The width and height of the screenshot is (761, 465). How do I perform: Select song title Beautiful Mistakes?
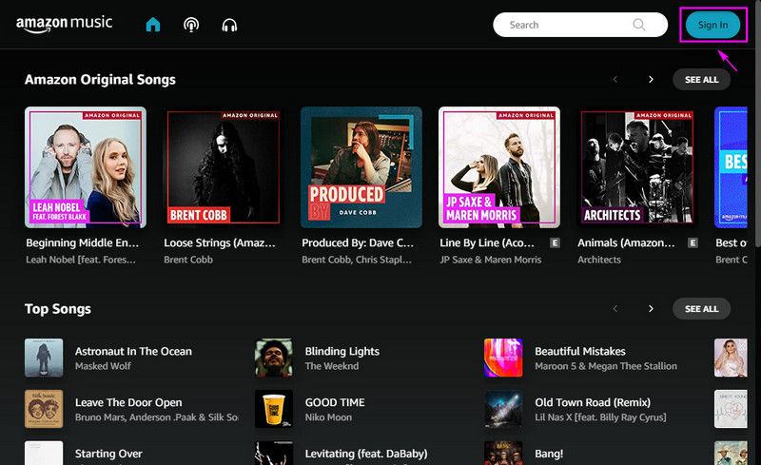(x=580, y=352)
